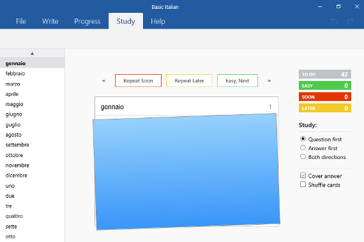Uncheck the Cover answer checkbox

tap(303, 176)
